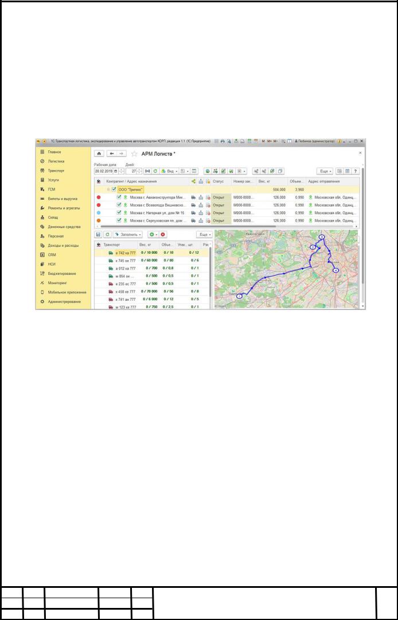This screenshot has height=620, width=398.
Task: Click green truck icon for е 742 ка 777
Action: [111, 253]
